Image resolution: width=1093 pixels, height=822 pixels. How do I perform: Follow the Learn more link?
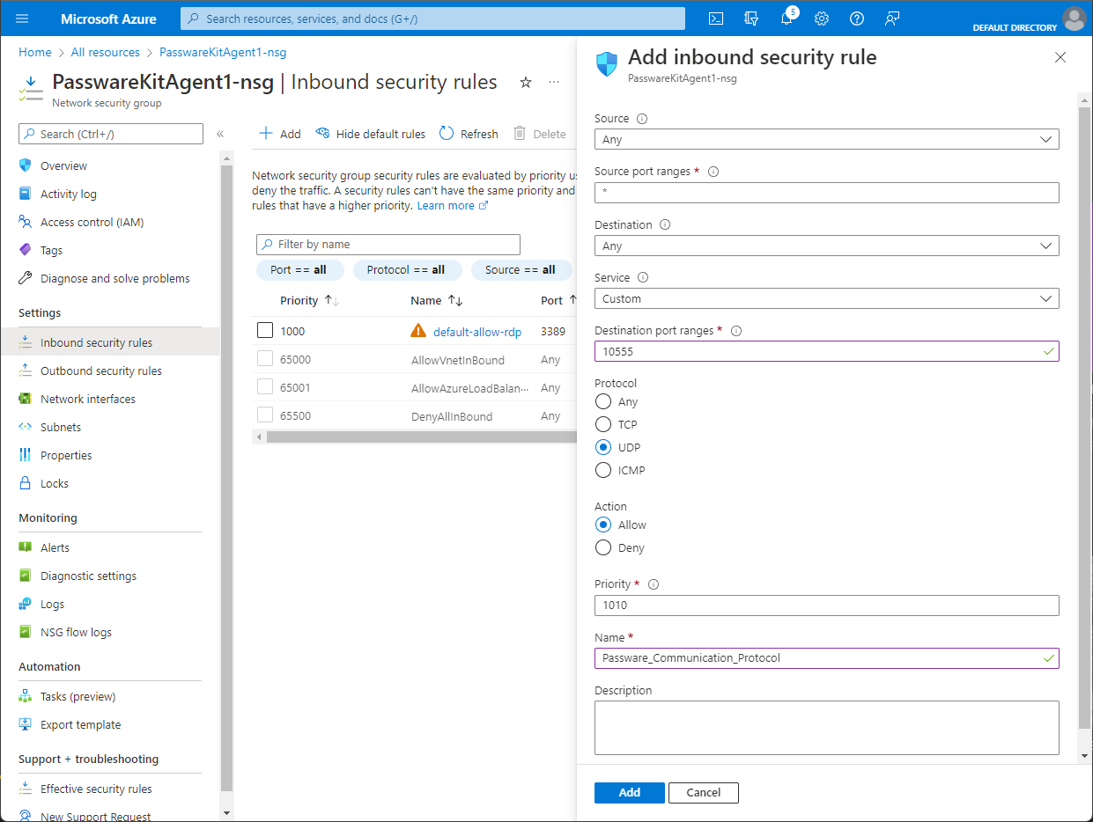[x=453, y=206]
